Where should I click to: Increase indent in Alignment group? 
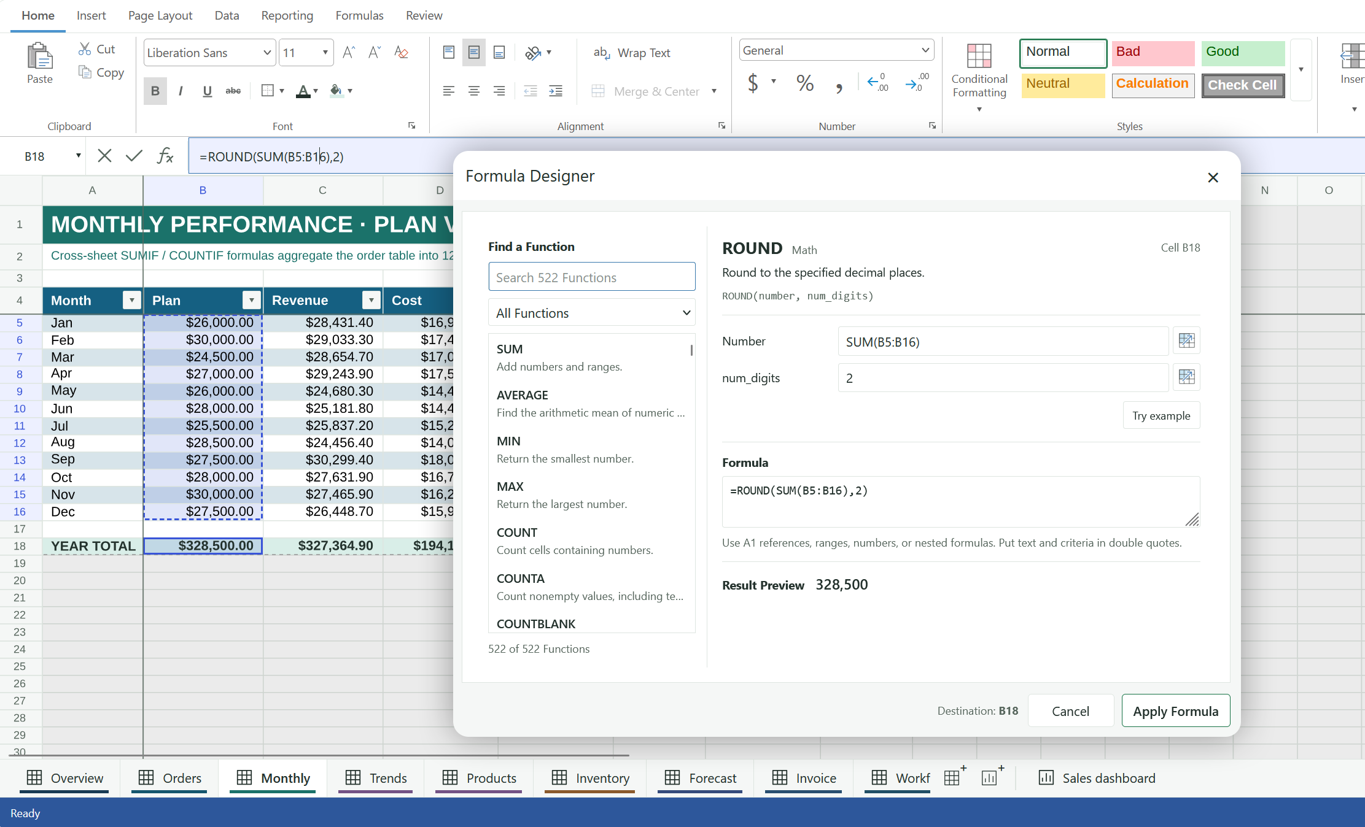coord(556,91)
